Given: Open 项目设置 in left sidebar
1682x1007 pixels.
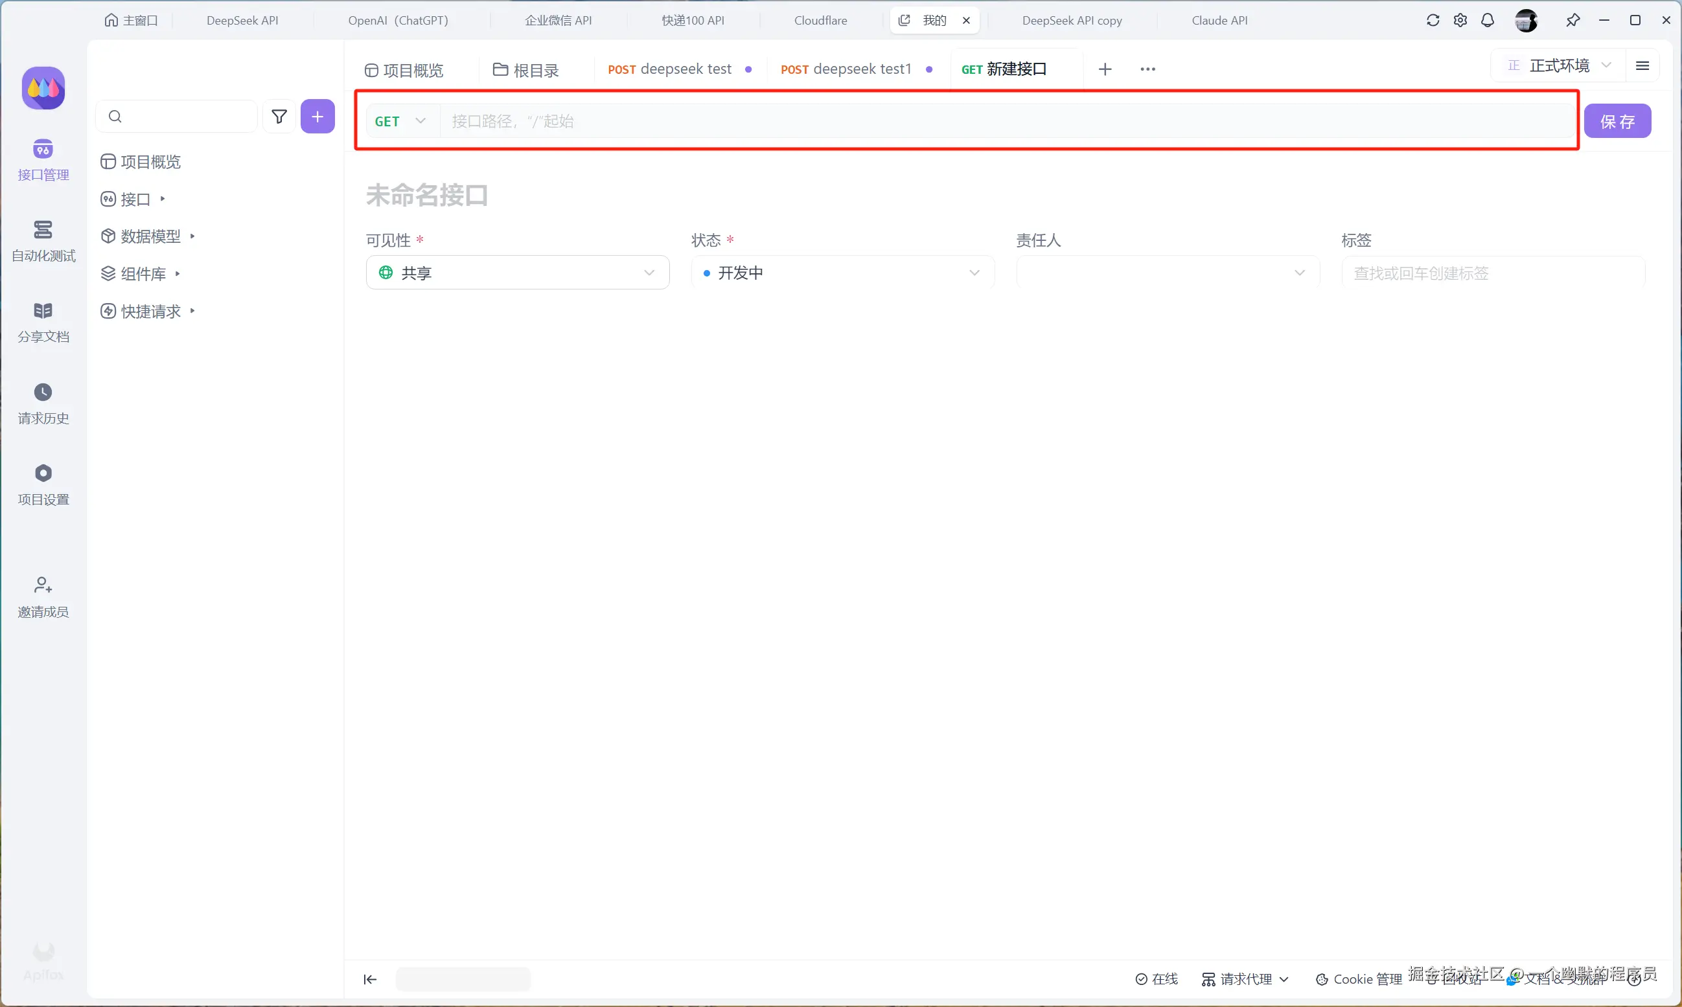Looking at the screenshot, I should [x=43, y=484].
